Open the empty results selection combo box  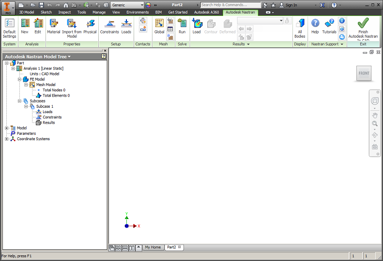[x=260, y=21]
